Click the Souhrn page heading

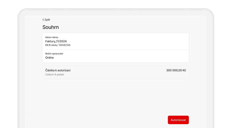click(50, 27)
